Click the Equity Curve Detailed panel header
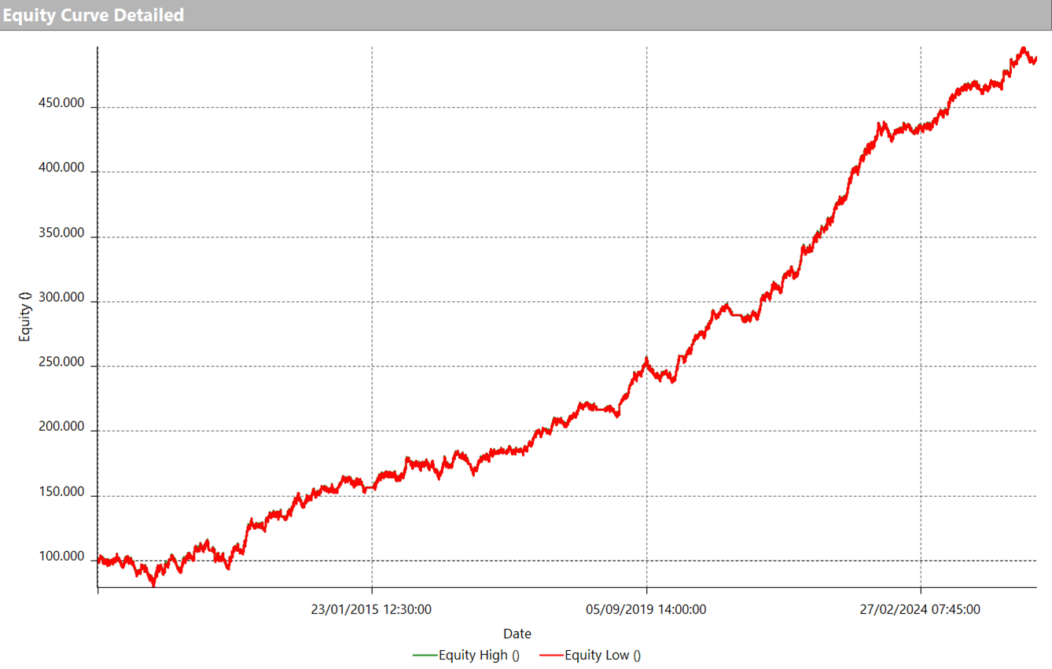1052x669 pixels. pos(93,15)
